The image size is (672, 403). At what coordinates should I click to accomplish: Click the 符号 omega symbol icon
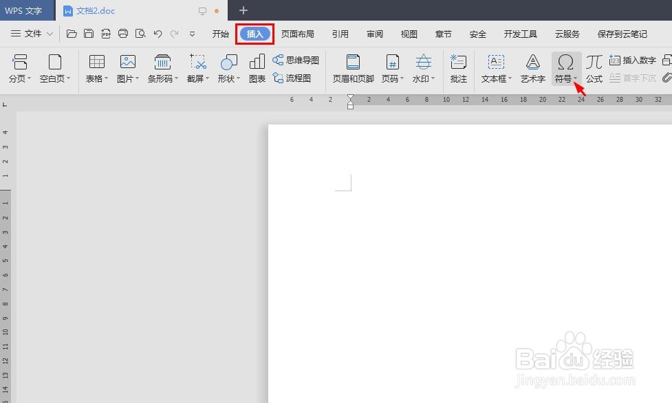pyautogui.click(x=565, y=63)
